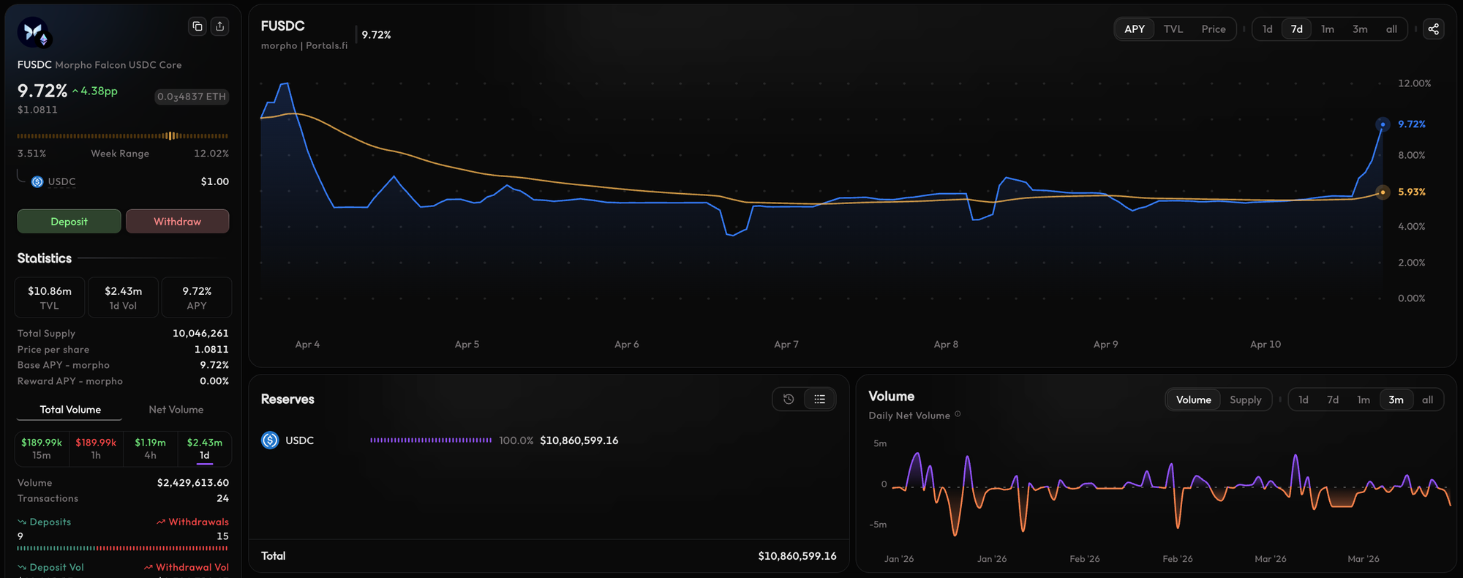Click the Deposits trend icon
The height and width of the screenshot is (578, 1463).
click(22, 522)
